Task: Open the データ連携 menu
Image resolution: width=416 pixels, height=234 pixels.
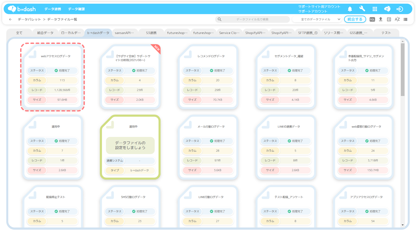Action: [53, 9]
